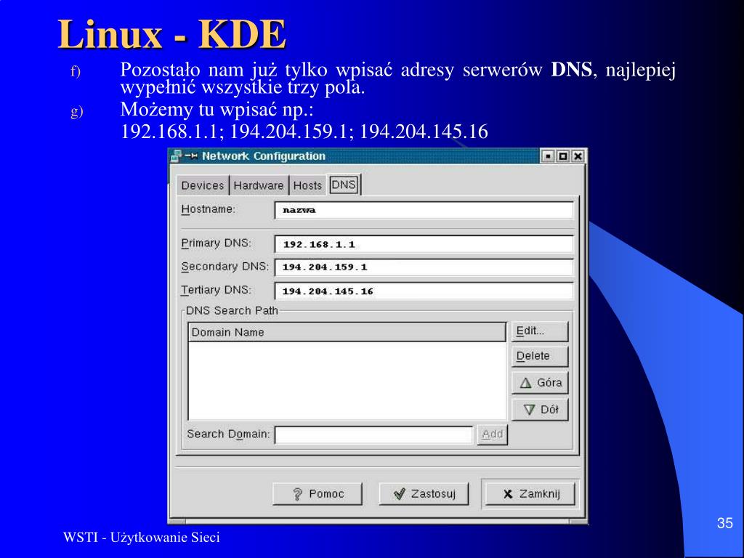Click the Hostname label
The height and width of the screenshot is (558, 744).
(x=209, y=209)
